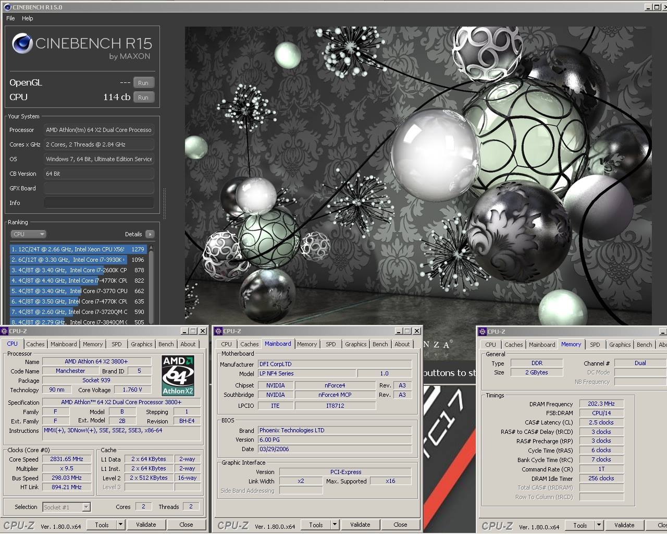Click the DRAM Frequency value 202.3 MHz

[x=601, y=404]
